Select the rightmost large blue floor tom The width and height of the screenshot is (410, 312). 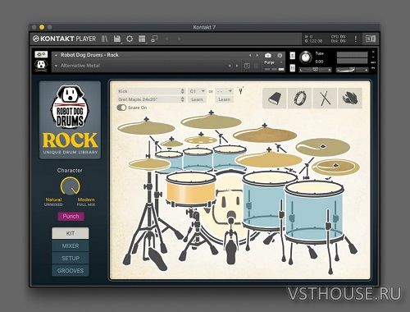tap(314, 211)
